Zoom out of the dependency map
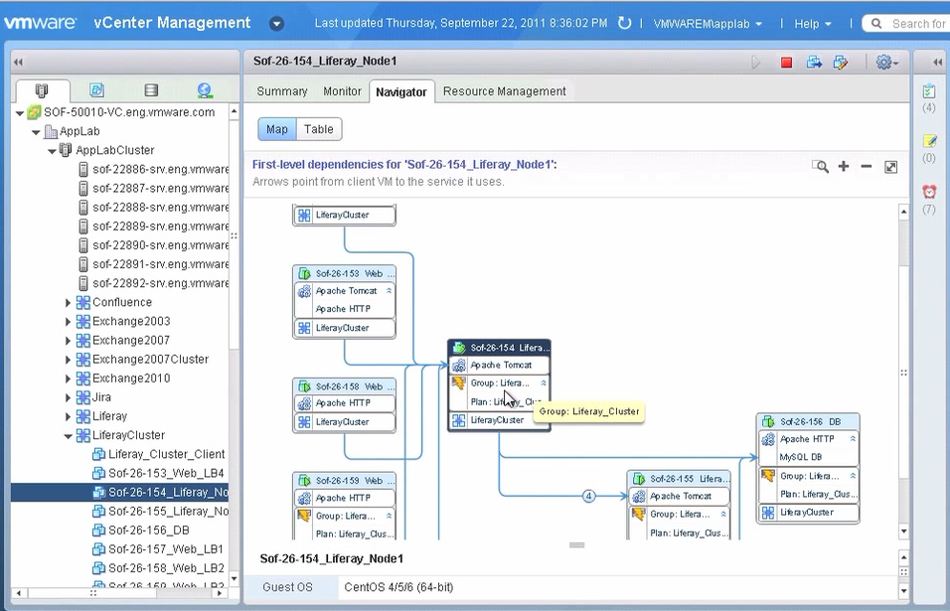950x611 pixels. click(x=867, y=167)
